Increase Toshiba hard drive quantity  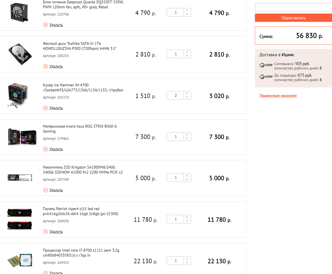[x=187, y=52]
